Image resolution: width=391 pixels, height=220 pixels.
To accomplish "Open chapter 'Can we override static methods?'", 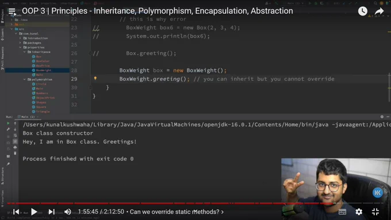I will [x=177, y=212].
